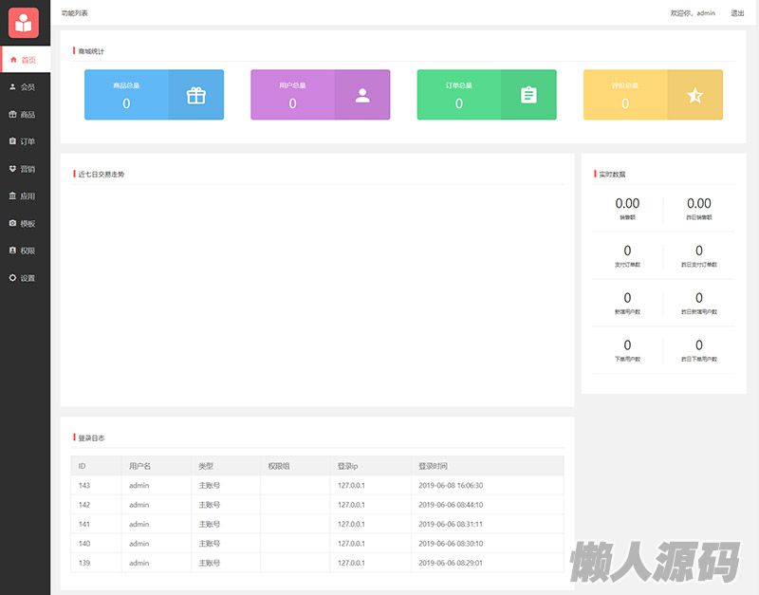Click the 功能列表 header label
759x595 pixels.
click(74, 13)
